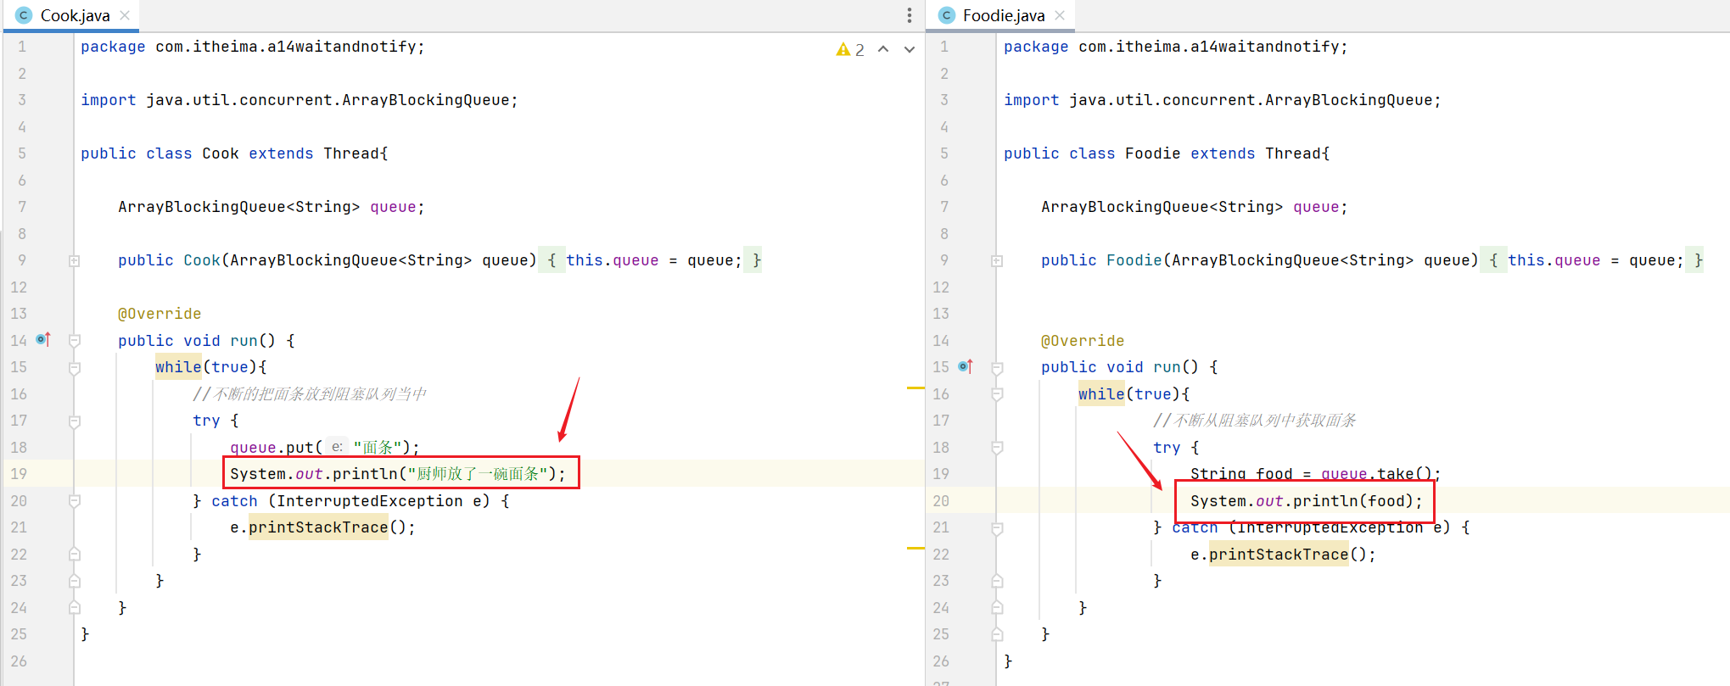Click the Chinese comment on Foodie.java line 17

click(1255, 421)
